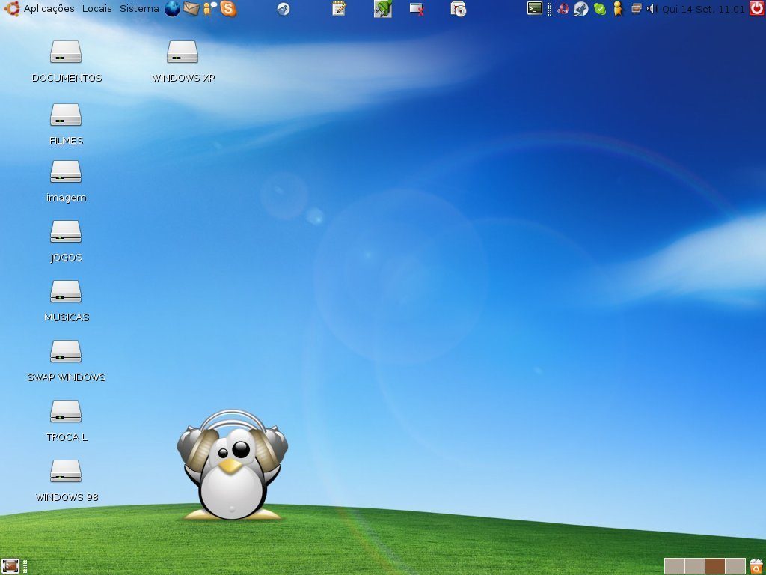The image size is (766, 575).
Task: Open the trash bin in bottom panel
Action: [x=756, y=566]
